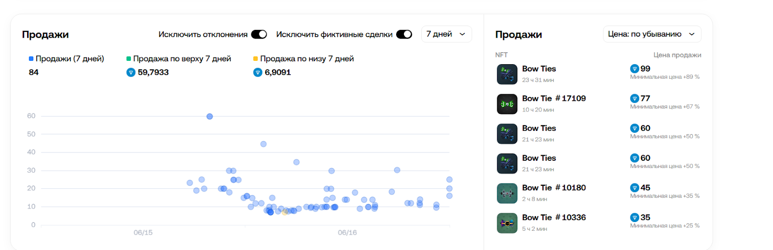Click the blue "Продажи (7 дней)" legend swatch
Image resolution: width=773 pixels, height=250 pixels.
click(31, 58)
